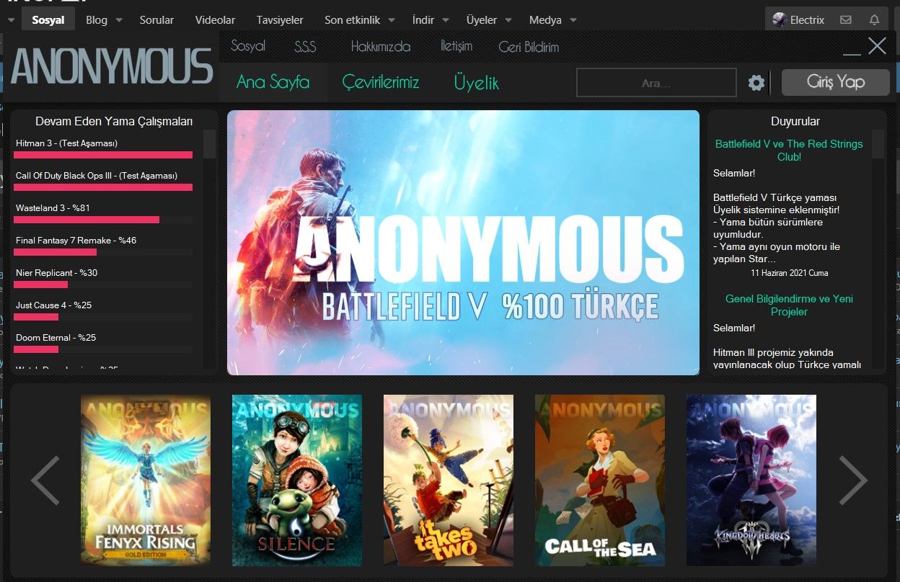The image size is (900, 582).
Task: Show previous games with left arrow
Action: coord(45,480)
